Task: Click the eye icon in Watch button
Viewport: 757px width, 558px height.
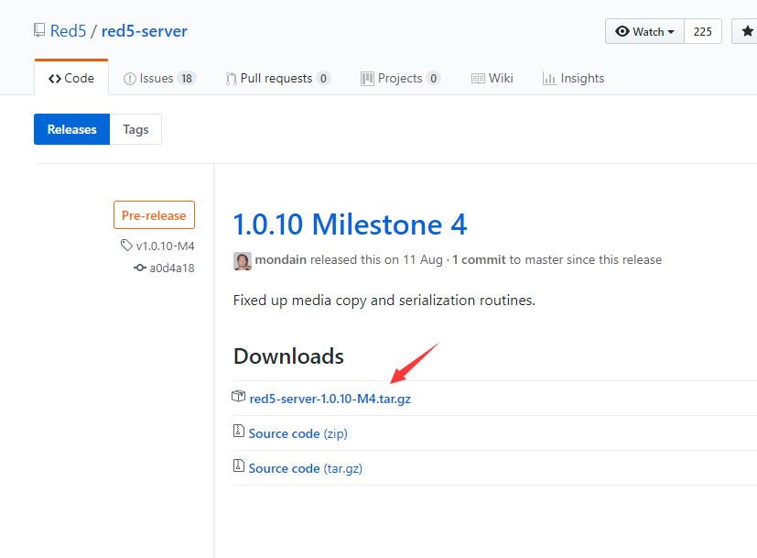Action: point(622,31)
